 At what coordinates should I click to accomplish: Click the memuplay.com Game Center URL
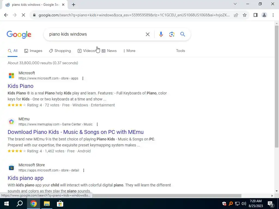tap(56, 124)
